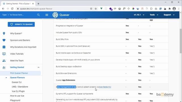Click the fx extension icon

[x=124, y=9]
